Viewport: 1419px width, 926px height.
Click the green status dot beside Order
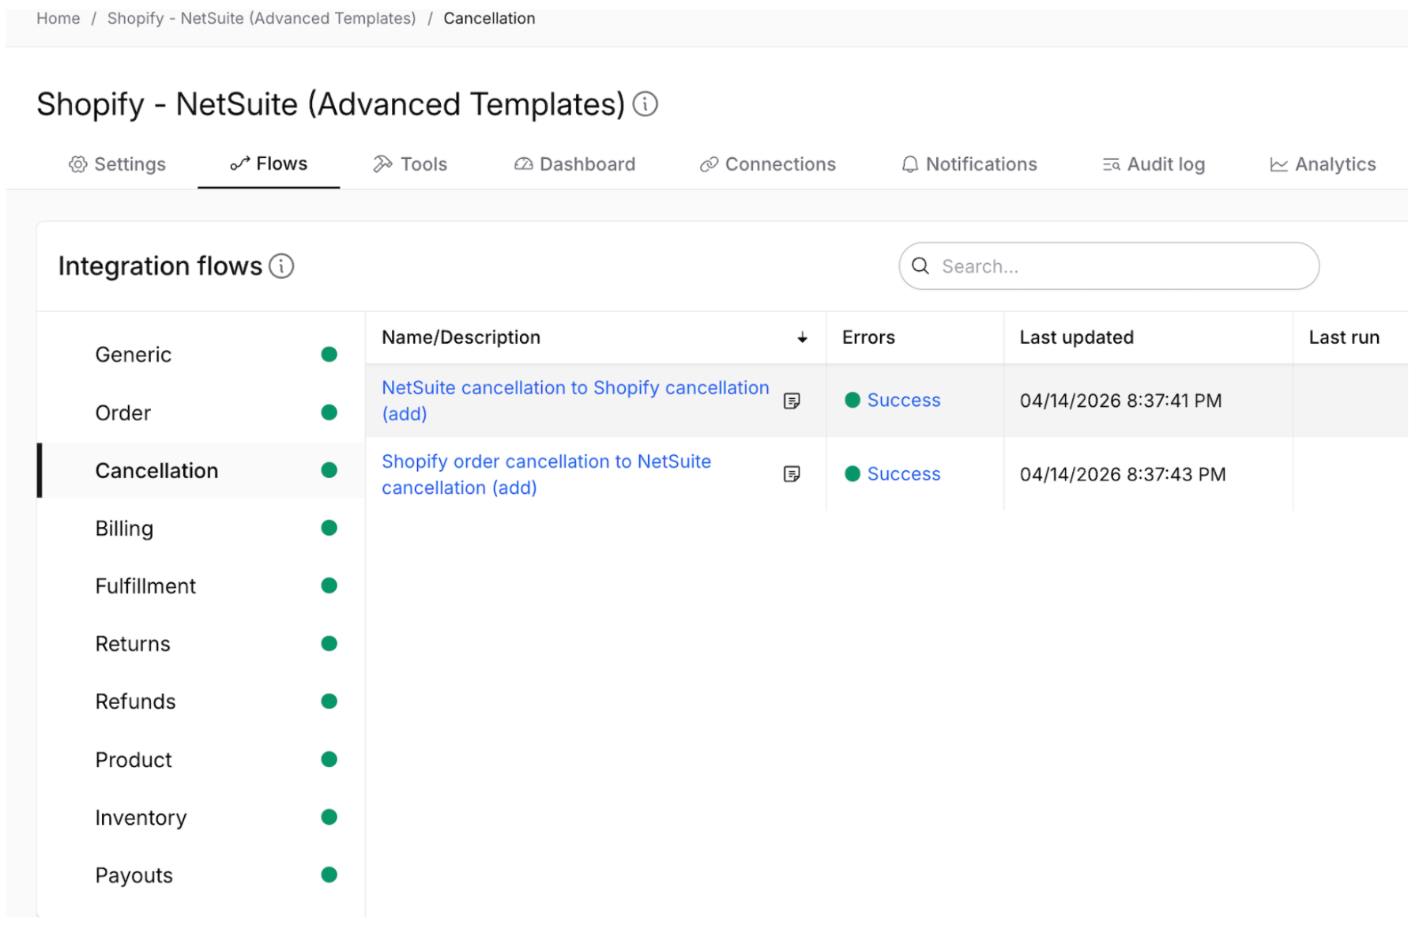pyautogui.click(x=329, y=412)
